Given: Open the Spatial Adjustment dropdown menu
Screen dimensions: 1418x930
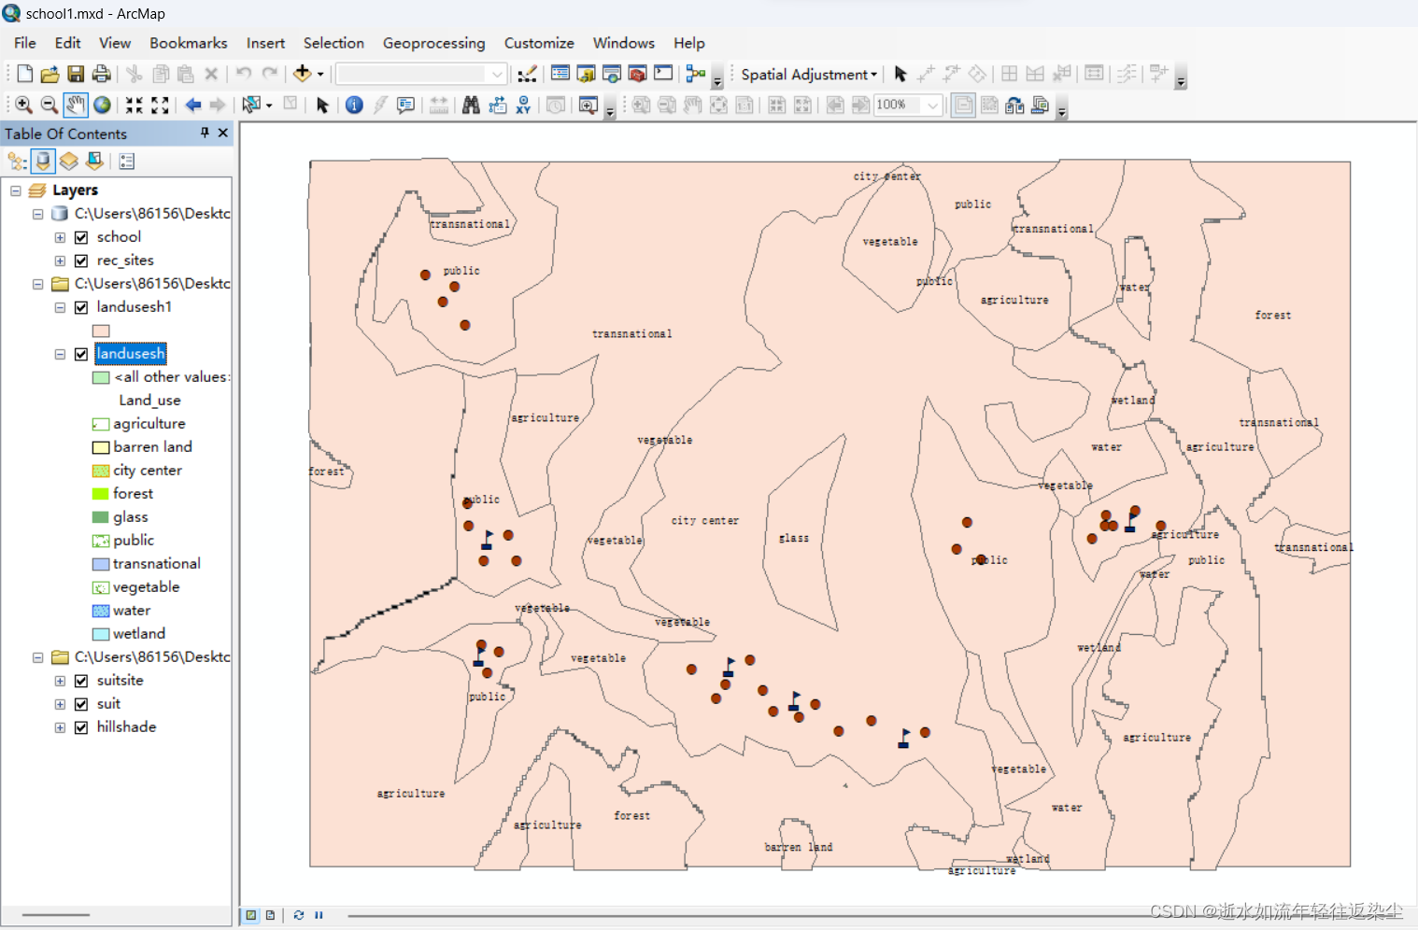Looking at the screenshot, I should (809, 75).
